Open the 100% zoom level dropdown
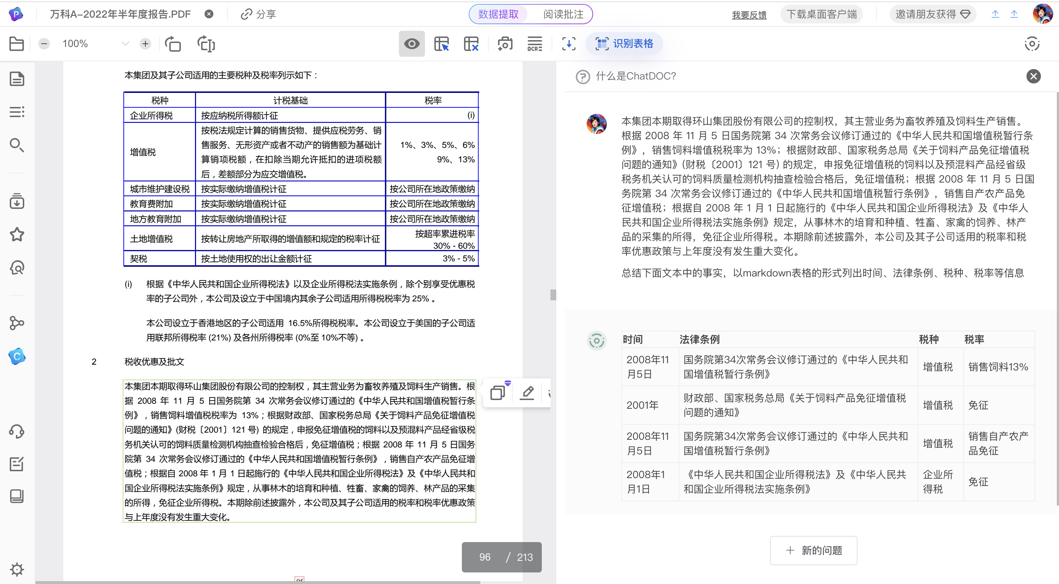Viewport: 1059px width, 584px height. pyautogui.click(x=125, y=43)
